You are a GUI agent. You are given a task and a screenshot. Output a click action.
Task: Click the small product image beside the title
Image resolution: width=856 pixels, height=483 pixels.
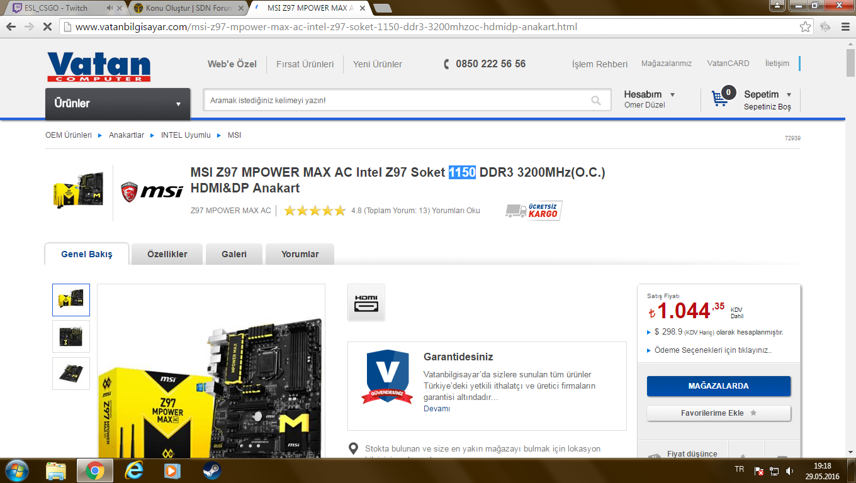[78, 191]
